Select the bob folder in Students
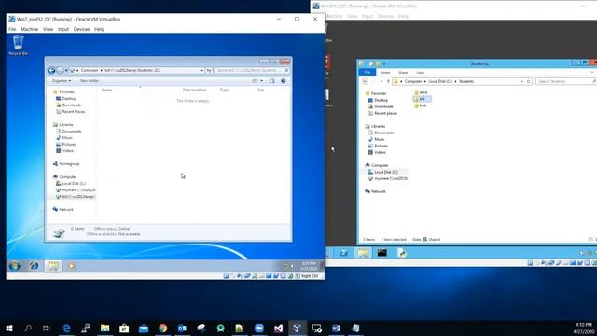This screenshot has width=597, height=336. point(421,105)
